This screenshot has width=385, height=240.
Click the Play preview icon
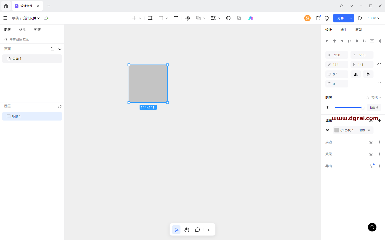360,18
